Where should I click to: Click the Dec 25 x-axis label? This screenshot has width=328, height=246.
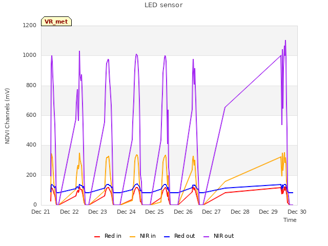pyautogui.click(x=155, y=212)
